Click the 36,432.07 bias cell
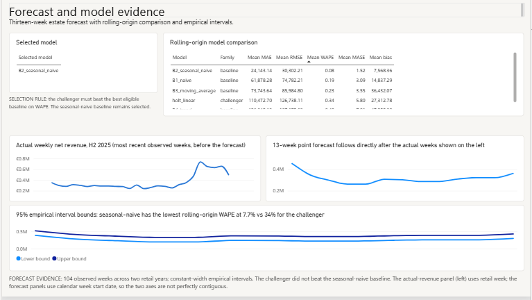Image resolution: width=532 pixels, height=300 pixels. (381, 91)
